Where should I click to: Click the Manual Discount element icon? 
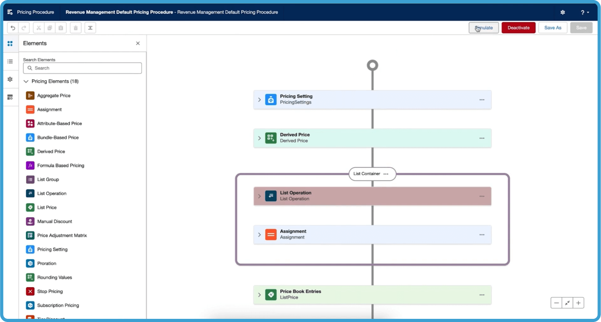pyautogui.click(x=30, y=221)
